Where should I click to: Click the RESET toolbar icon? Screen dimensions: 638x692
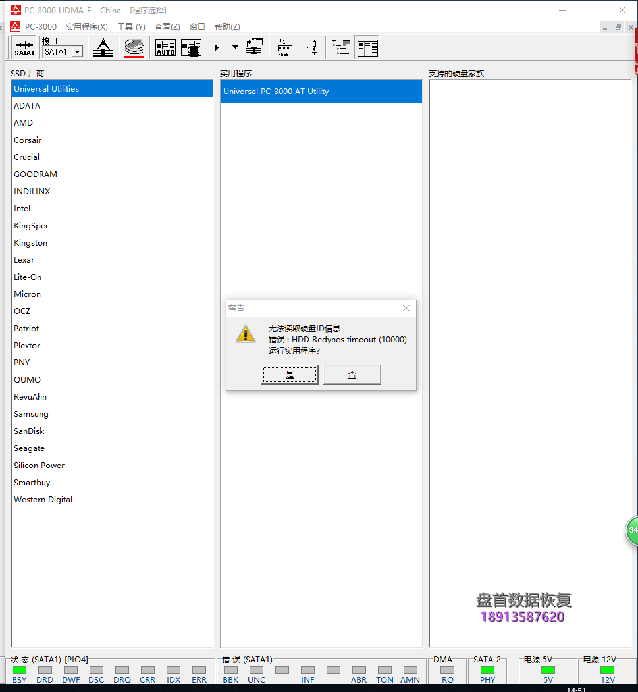[x=284, y=47]
